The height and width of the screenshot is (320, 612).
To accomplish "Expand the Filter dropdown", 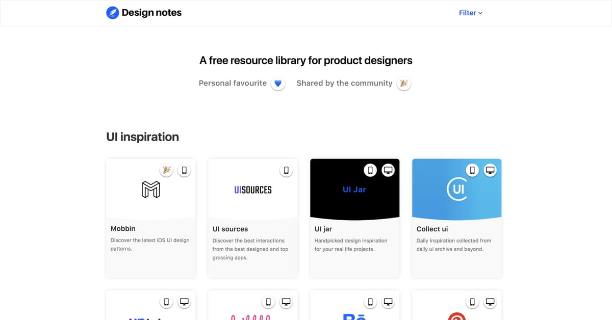I will point(471,13).
